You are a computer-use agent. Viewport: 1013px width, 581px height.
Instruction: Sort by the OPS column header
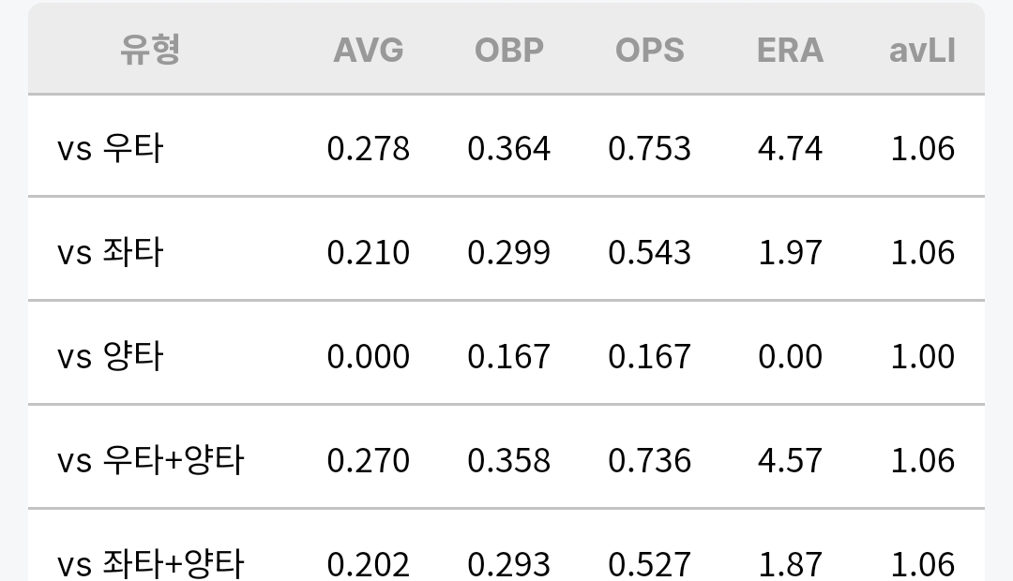coord(649,50)
